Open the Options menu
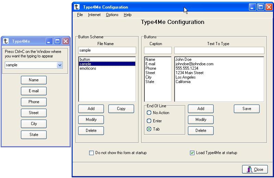The image size is (274, 178). point(112,15)
